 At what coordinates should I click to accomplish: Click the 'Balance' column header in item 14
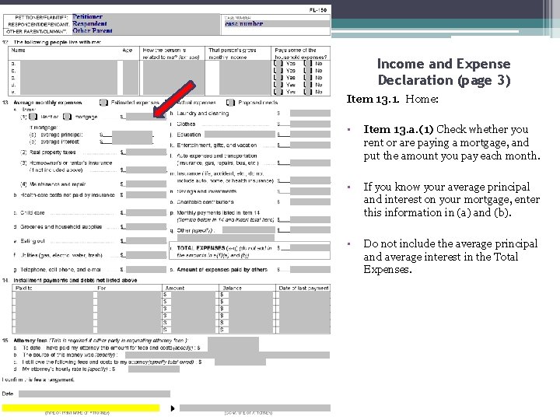232,288
